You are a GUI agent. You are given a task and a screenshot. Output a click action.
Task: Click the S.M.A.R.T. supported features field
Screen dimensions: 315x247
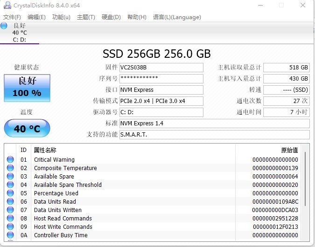point(215,135)
